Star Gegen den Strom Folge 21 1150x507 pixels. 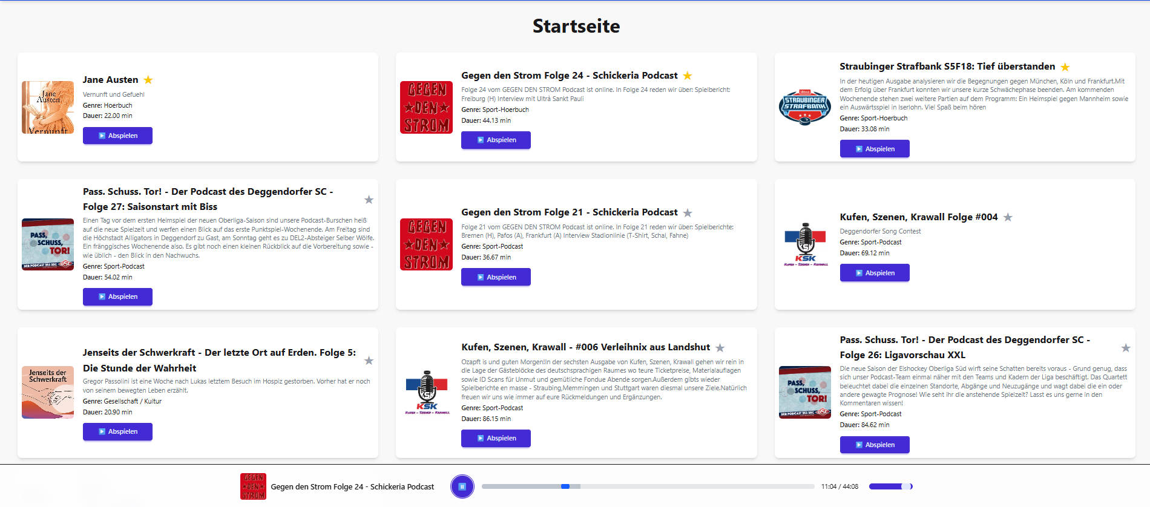pyautogui.click(x=688, y=213)
